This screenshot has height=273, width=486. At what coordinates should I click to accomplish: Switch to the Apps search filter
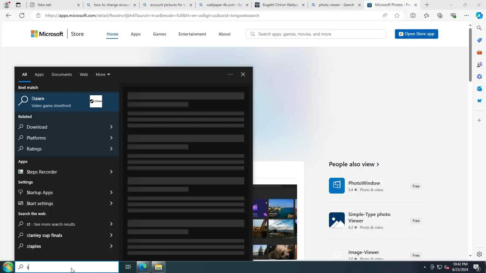(x=39, y=74)
